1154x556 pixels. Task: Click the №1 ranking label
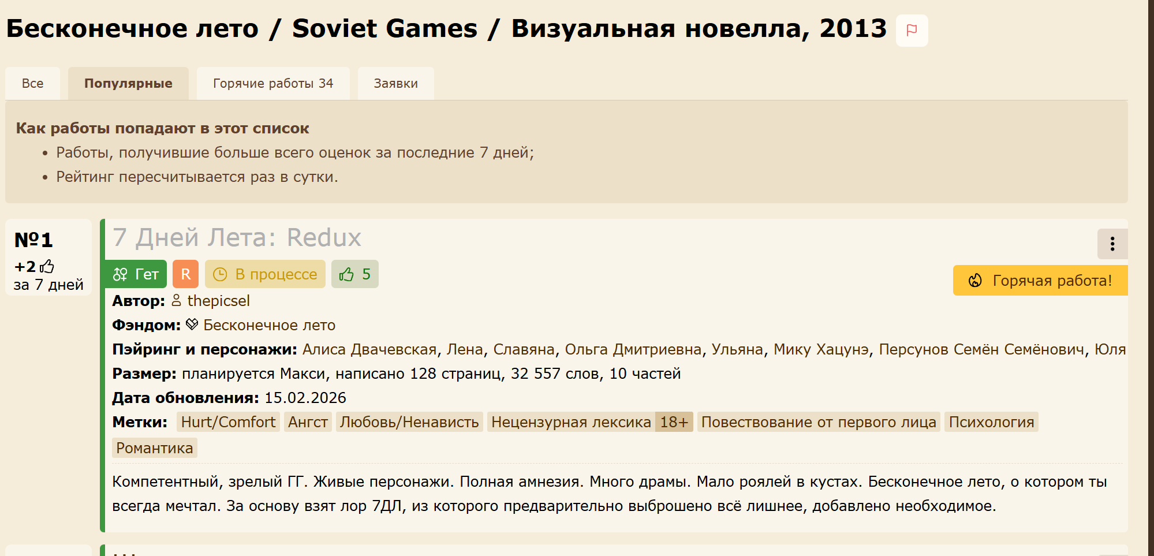coord(33,240)
